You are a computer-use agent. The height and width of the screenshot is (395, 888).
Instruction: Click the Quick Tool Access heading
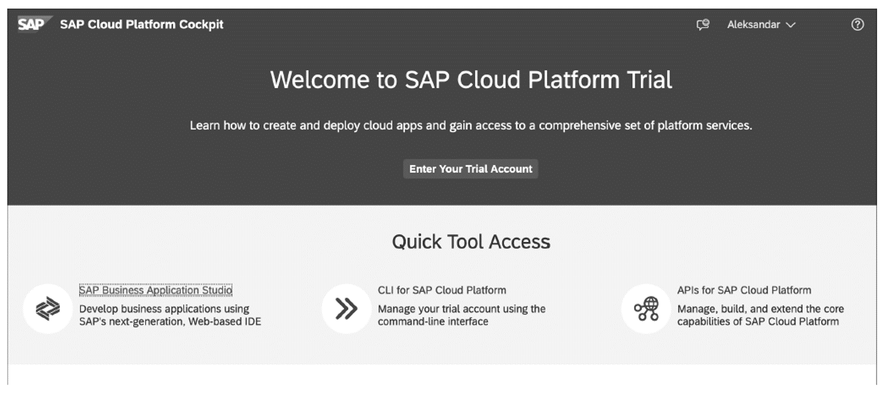click(x=471, y=241)
